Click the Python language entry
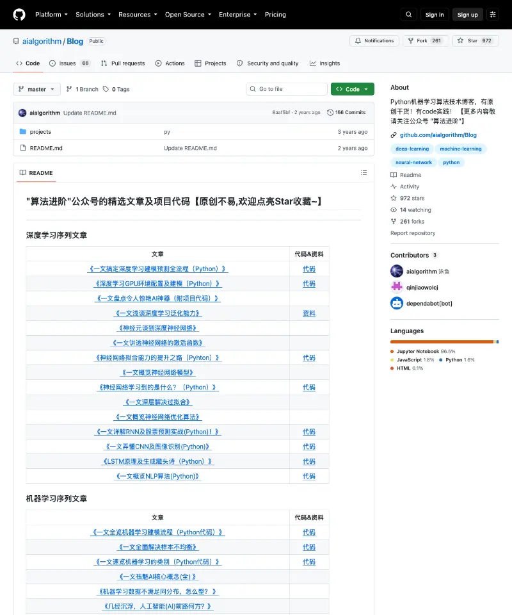512x615 pixels. tap(457, 359)
